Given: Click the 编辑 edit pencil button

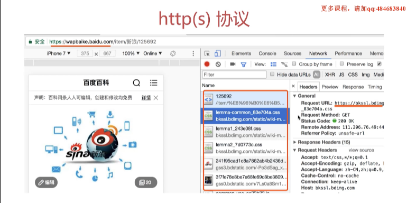Looking at the screenshot, I should [x=46, y=182].
